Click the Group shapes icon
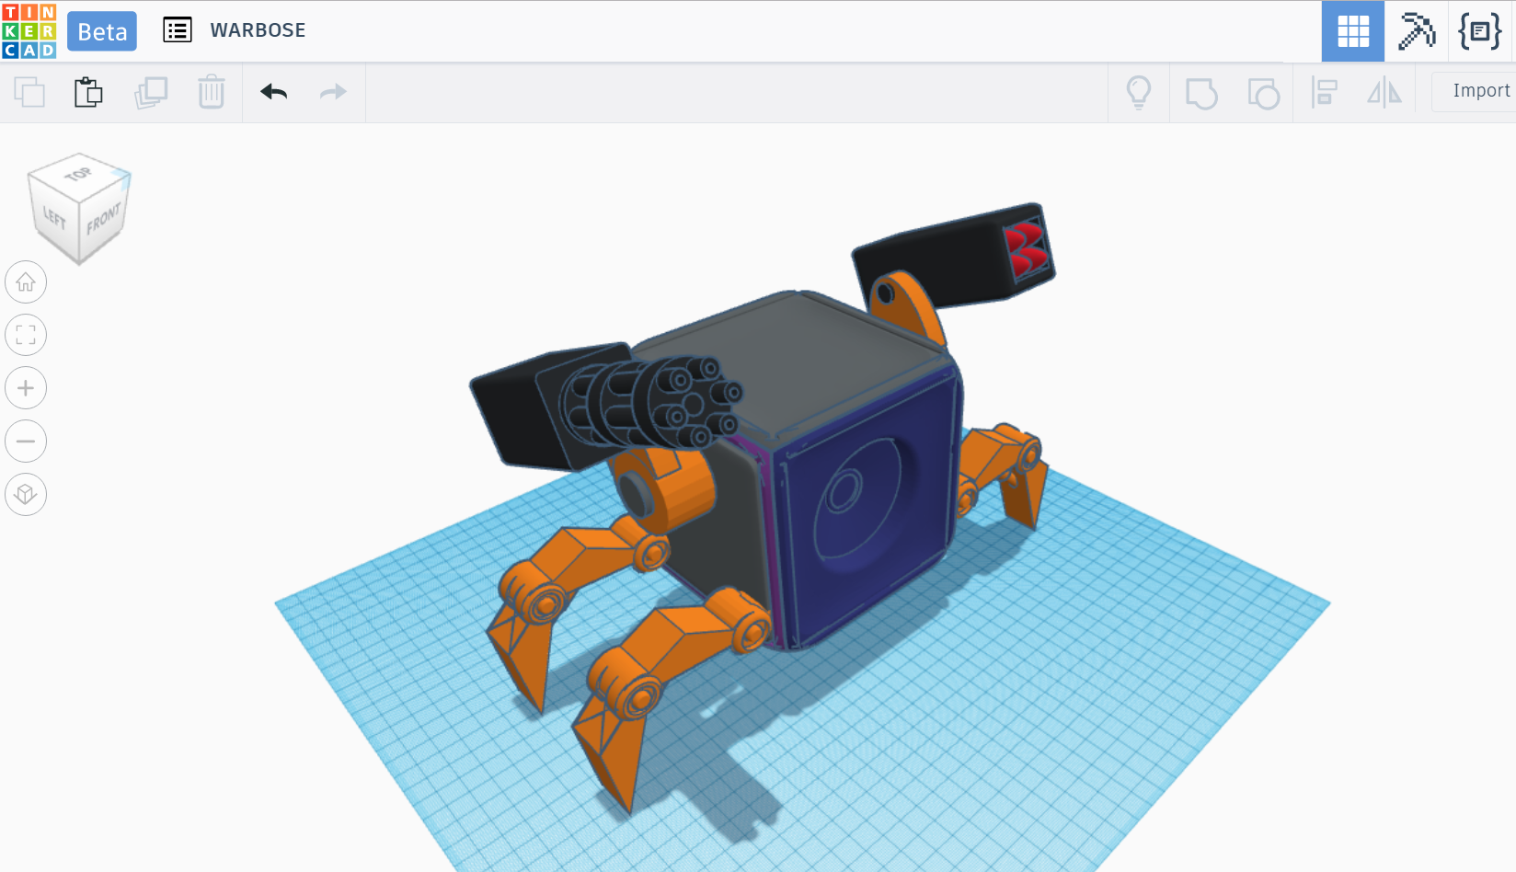 (x=1201, y=93)
